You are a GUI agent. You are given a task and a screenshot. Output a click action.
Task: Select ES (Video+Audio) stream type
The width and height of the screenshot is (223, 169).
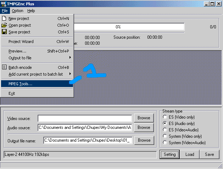(165, 130)
